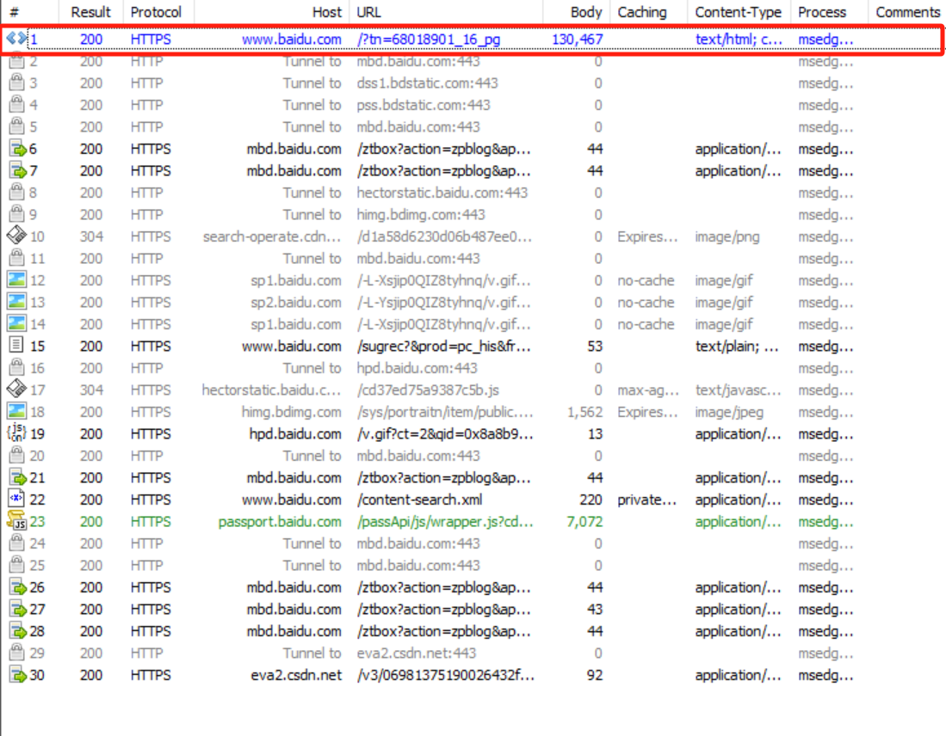This screenshot has height=736, width=946.
Task: Click the POST icon of session 21
Action: [x=17, y=477]
